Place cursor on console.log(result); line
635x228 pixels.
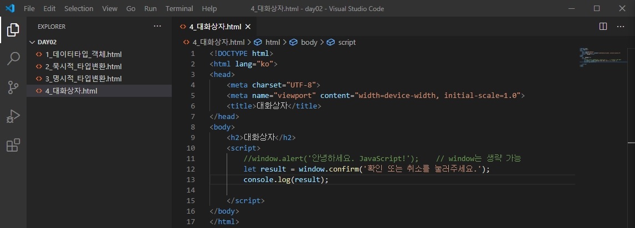[286, 179]
